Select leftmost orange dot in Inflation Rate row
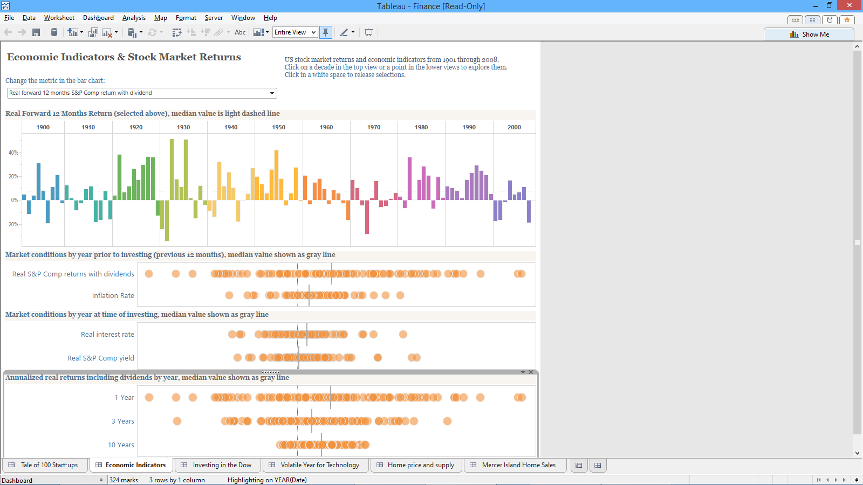863x485 pixels. coord(229,295)
